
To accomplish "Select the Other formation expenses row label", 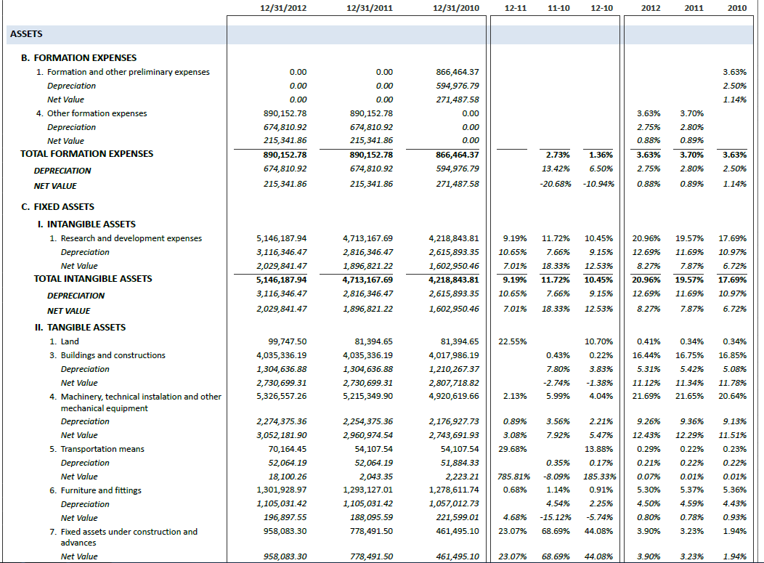I will click(97, 114).
